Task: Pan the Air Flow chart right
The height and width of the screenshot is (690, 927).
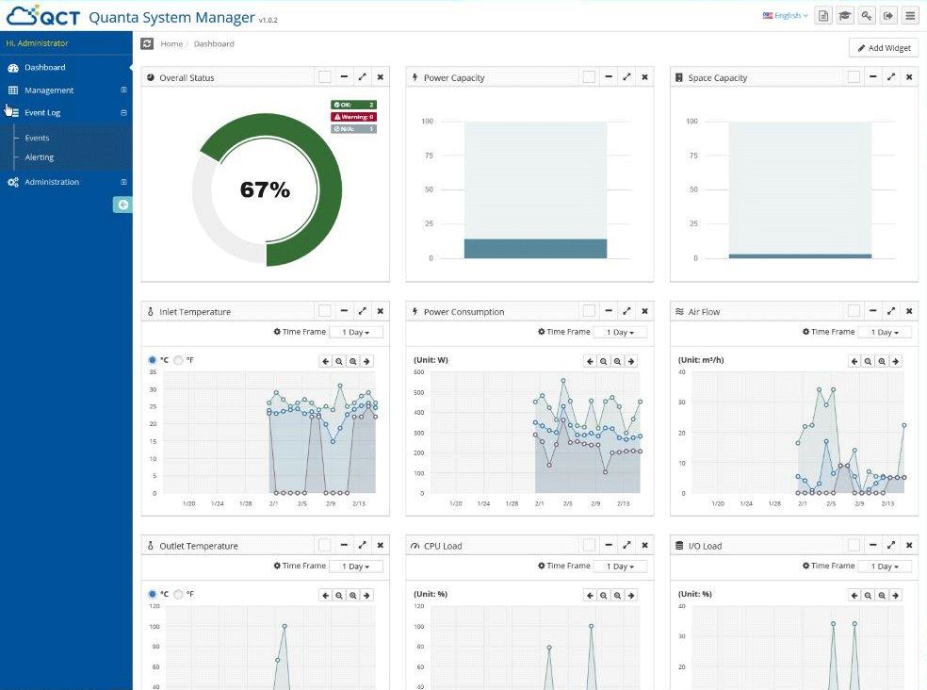Action: pos(896,361)
